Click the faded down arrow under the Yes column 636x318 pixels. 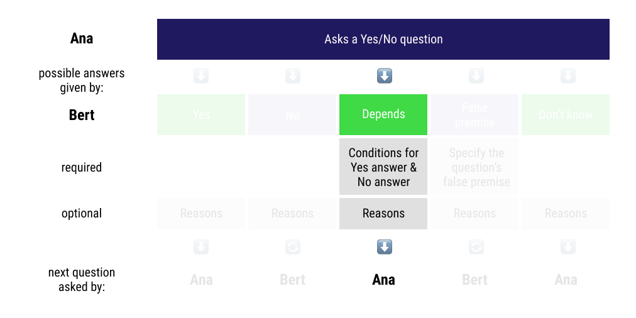coord(201,247)
